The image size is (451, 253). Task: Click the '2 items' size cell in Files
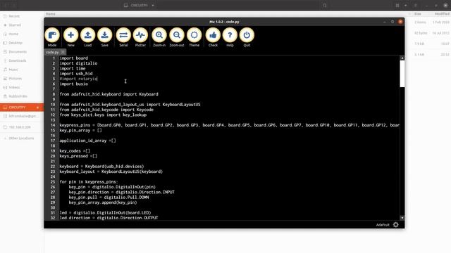click(x=420, y=22)
